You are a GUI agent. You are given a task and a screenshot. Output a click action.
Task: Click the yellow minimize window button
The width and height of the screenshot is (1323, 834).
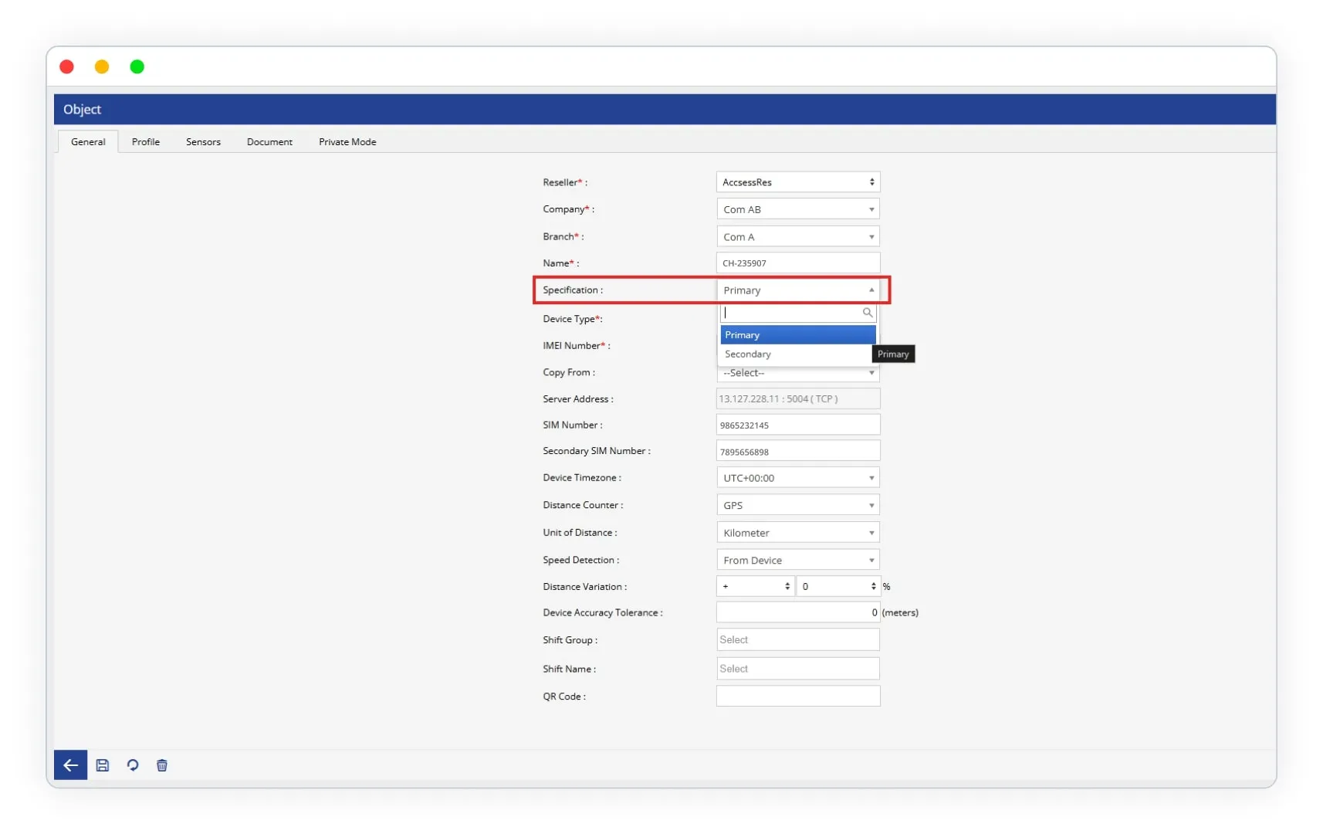pyautogui.click(x=102, y=67)
